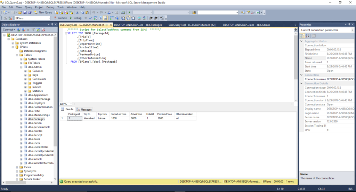Click the Save All icon
The width and height of the screenshot is (356, 192).
(30, 13)
